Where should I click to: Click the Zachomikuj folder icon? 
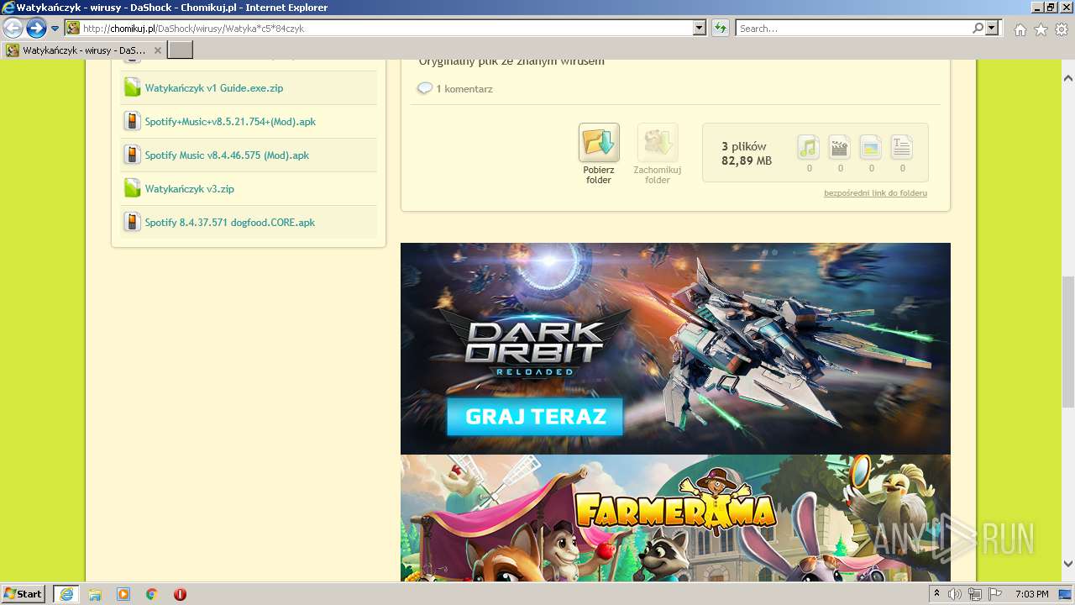[658, 143]
